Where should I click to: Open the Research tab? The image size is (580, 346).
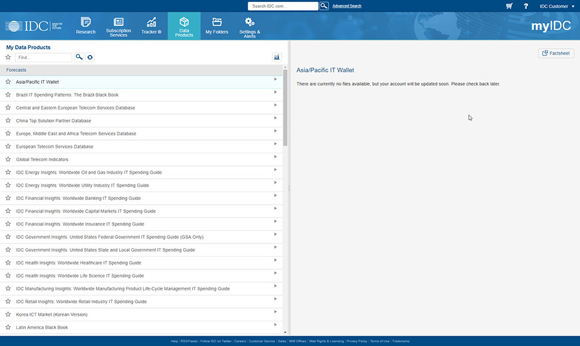pyautogui.click(x=85, y=26)
